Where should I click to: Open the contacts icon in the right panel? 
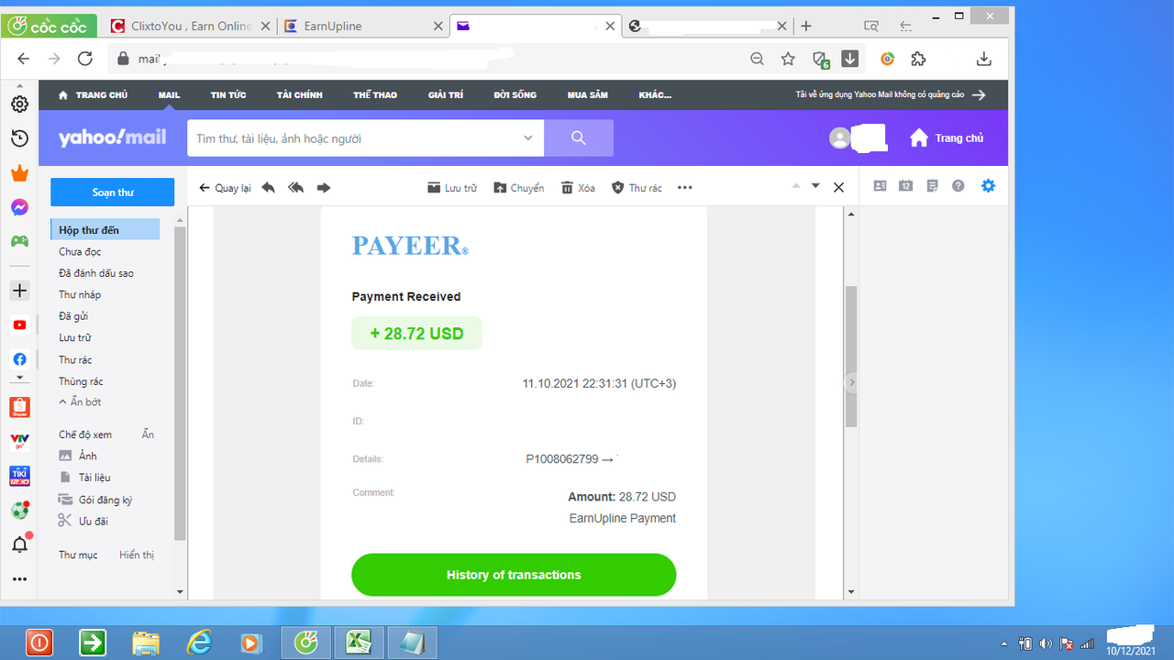coord(880,186)
